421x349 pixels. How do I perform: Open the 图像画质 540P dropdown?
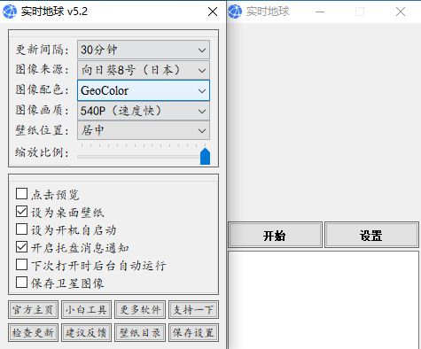pos(144,111)
